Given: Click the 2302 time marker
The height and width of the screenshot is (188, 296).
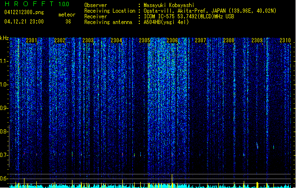Looking at the screenshot, I should [x=60, y=40].
